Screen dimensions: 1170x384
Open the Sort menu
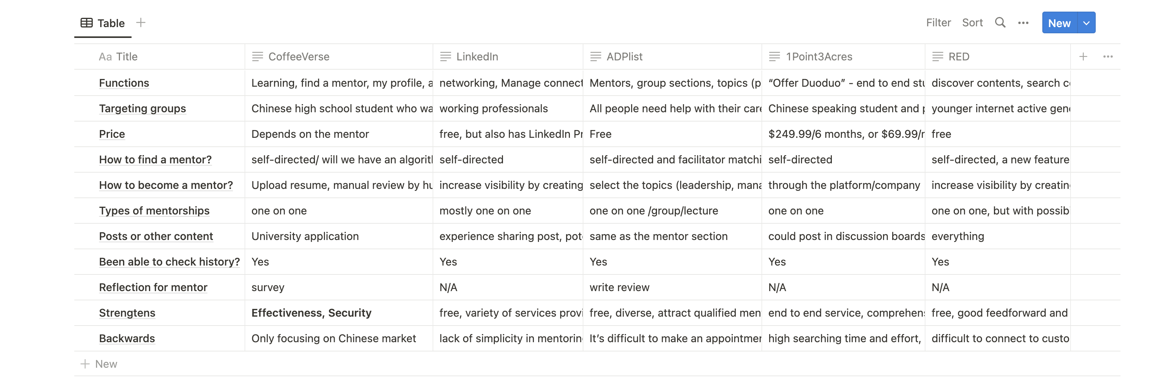point(972,23)
